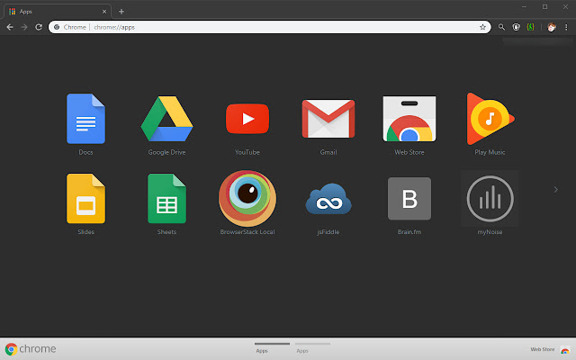Open the profile avatar menu
The image size is (576, 360).
552,27
